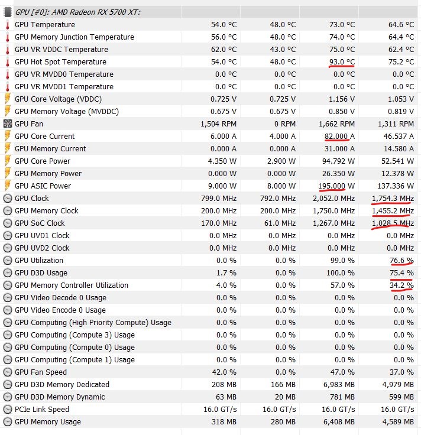Select the GPU UVD2 Clock label

(x=42, y=248)
